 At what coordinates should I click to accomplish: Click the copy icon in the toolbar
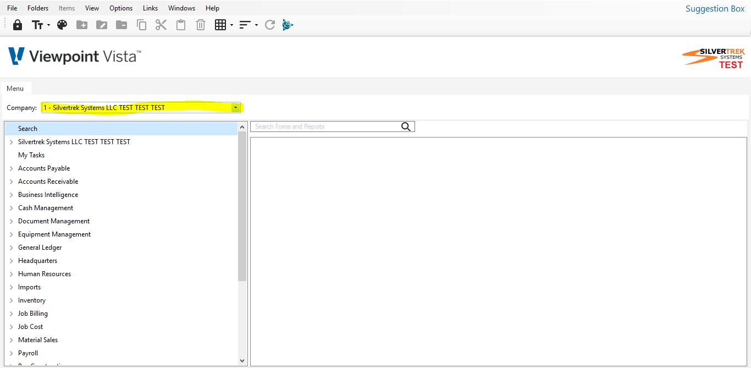[141, 25]
